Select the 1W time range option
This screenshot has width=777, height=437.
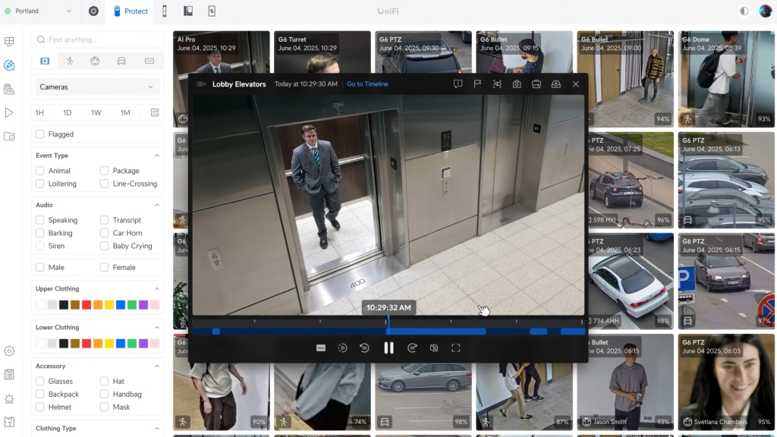tap(96, 112)
